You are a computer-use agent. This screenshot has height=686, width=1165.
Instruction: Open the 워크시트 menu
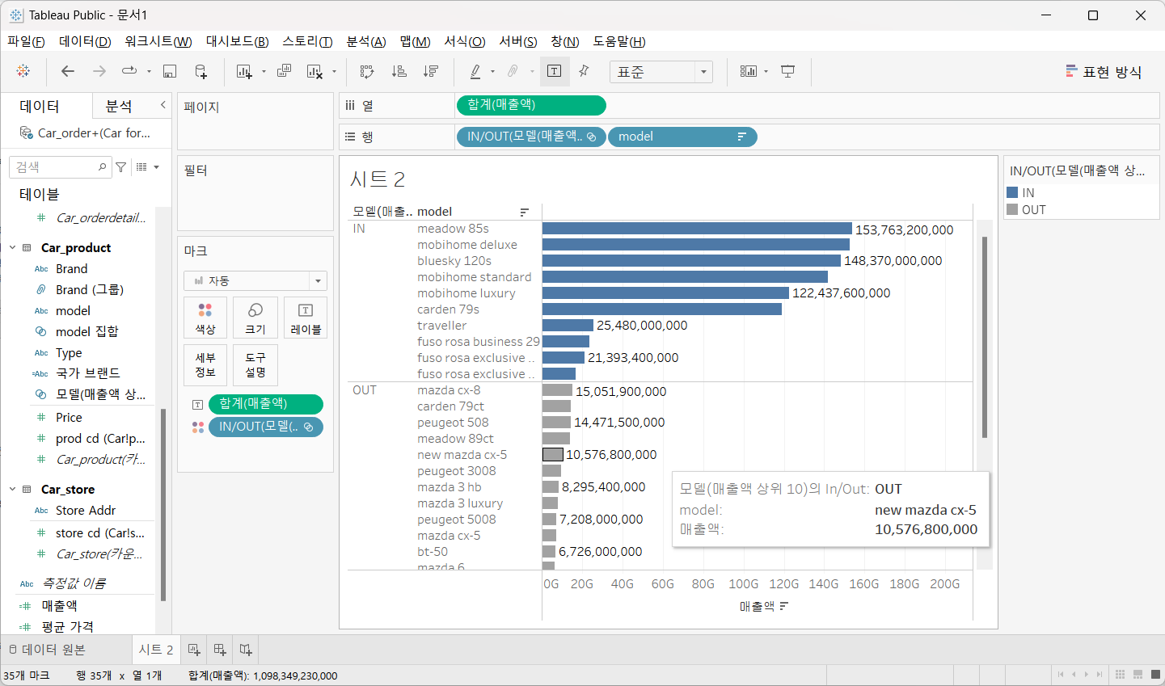158,41
